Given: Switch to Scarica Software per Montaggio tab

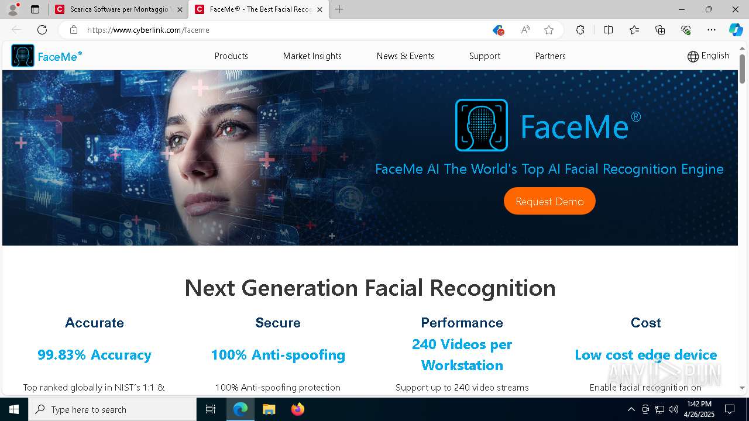Looking at the screenshot, I should 119,9.
